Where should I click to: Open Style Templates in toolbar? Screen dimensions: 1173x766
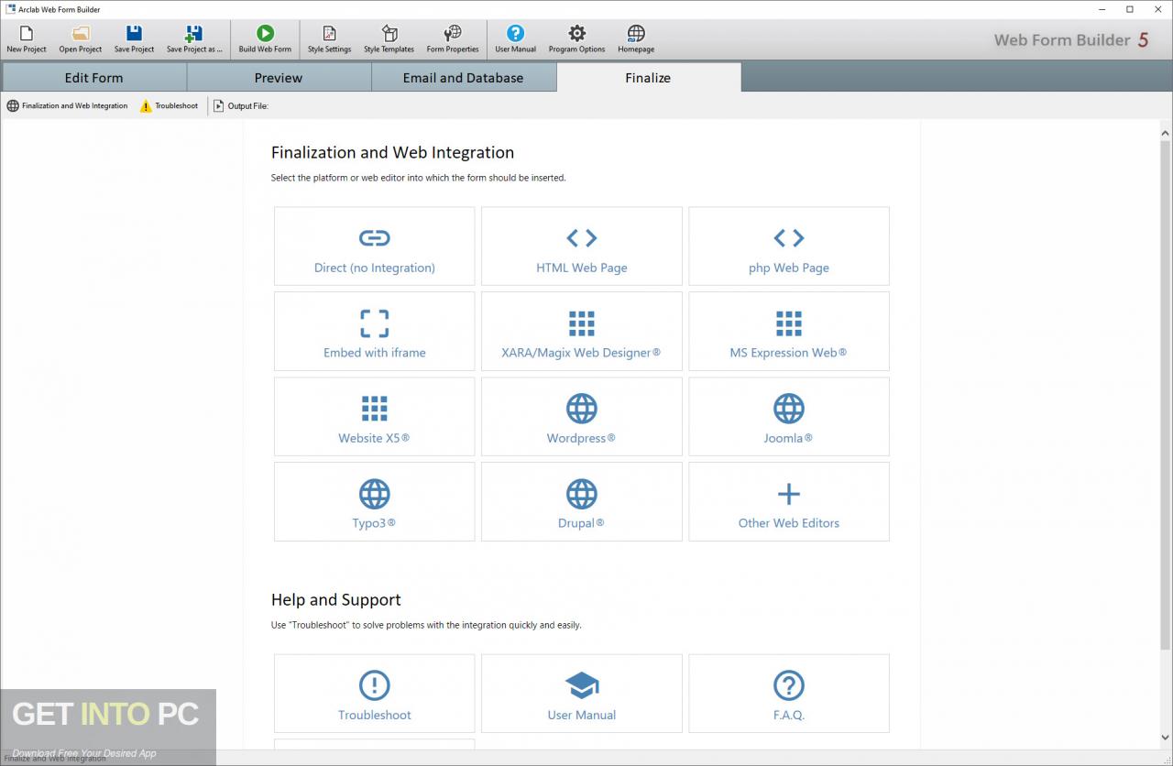click(389, 39)
